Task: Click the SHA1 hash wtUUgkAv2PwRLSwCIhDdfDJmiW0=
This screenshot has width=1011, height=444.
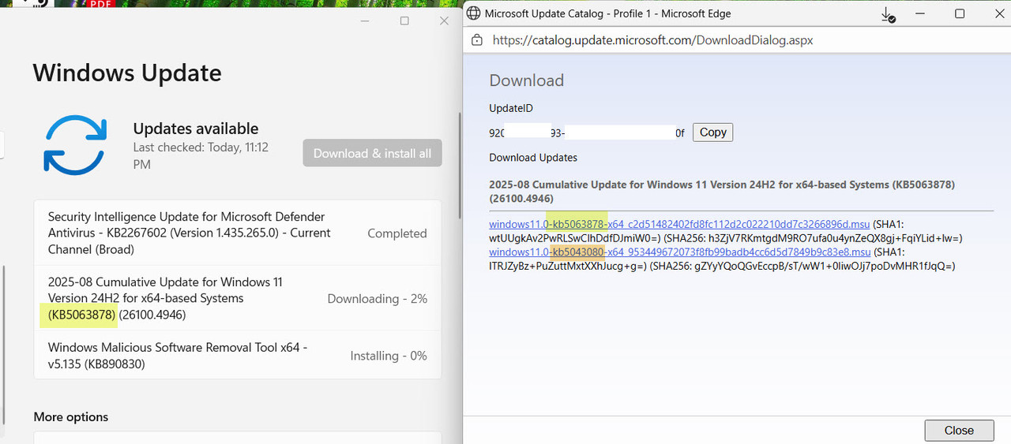Action: (x=573, y=238)
